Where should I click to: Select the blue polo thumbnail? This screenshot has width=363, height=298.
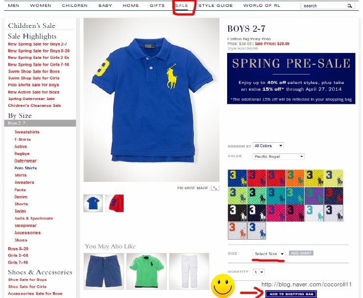point(93,203)
